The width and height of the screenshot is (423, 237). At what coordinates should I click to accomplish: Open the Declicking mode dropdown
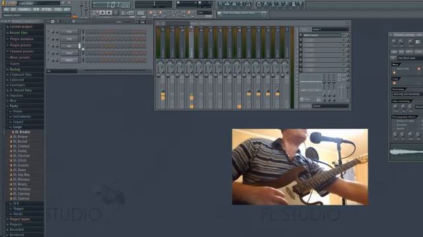(x=407, y=94)
